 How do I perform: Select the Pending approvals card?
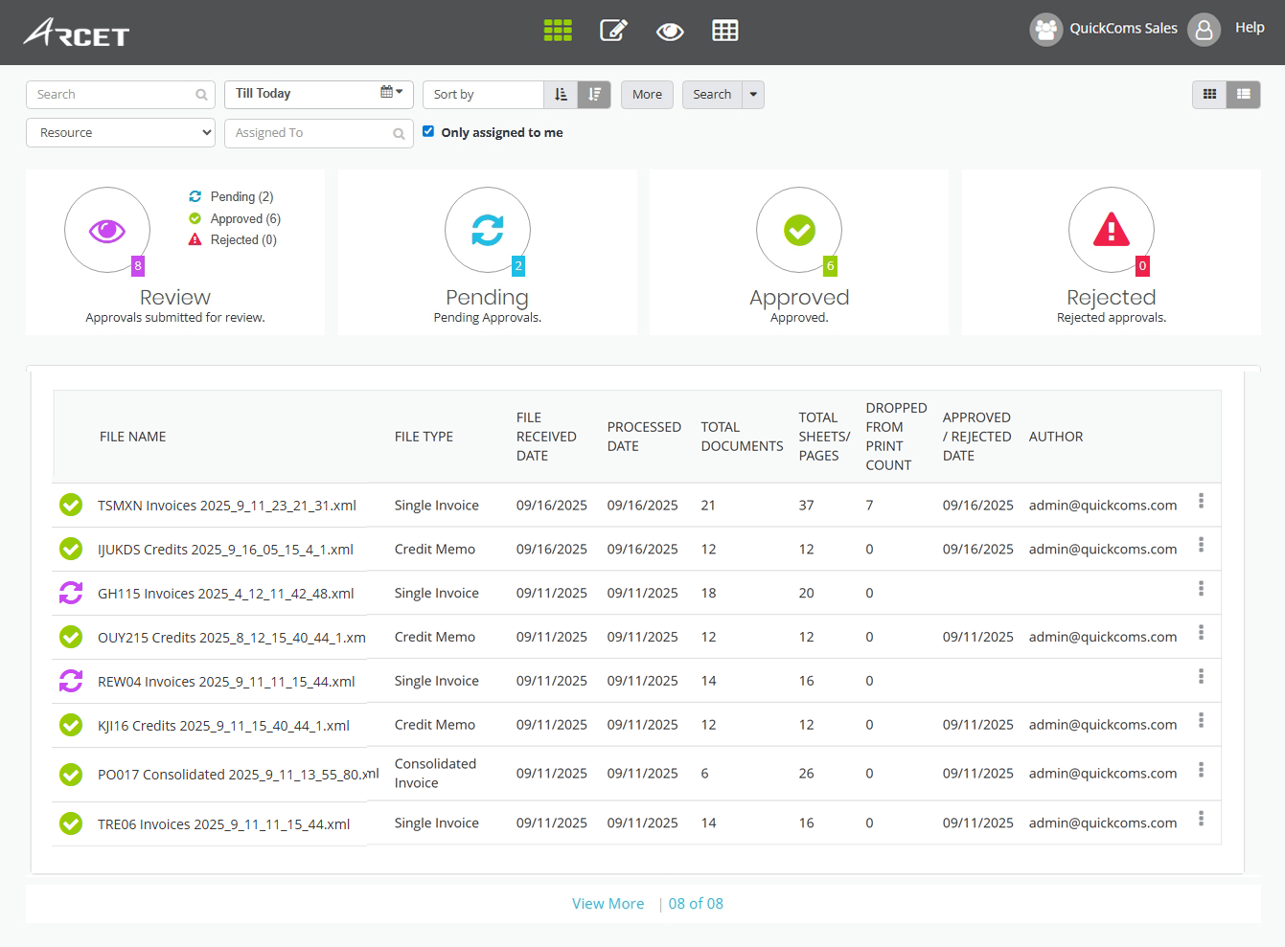pos(487,253)
